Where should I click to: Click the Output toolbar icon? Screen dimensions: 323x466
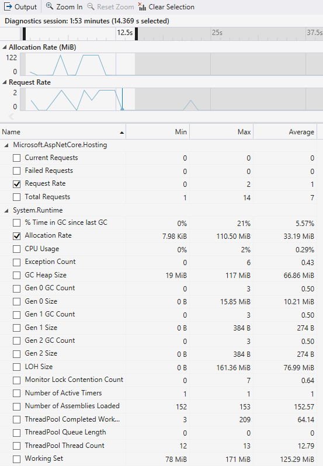[8, 6]
